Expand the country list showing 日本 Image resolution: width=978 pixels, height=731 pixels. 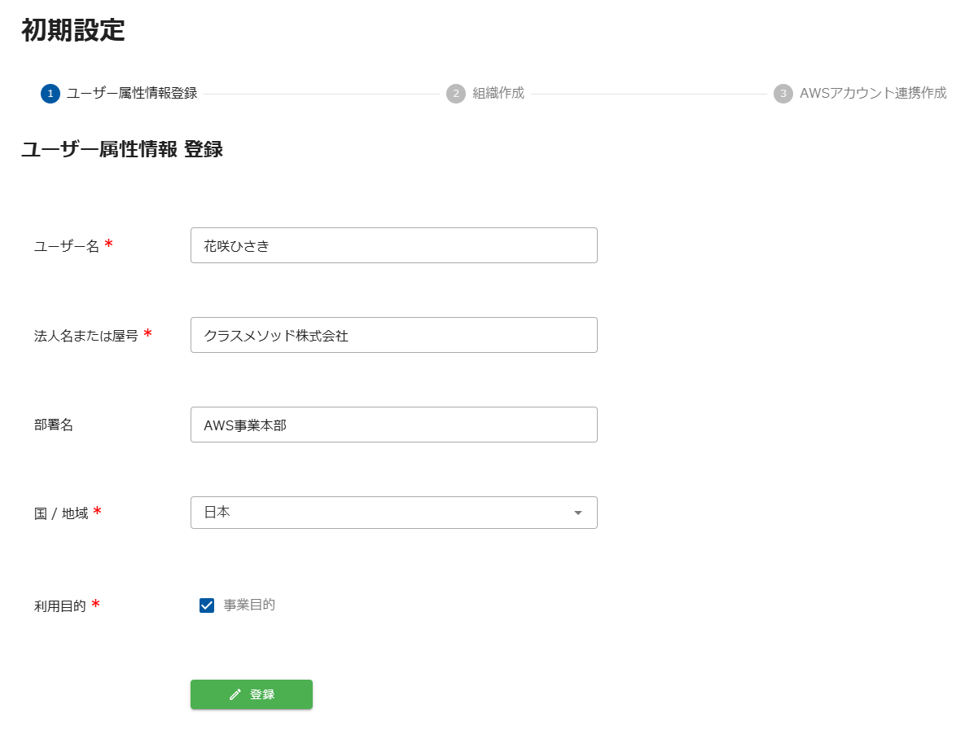[x=393, y=513]
